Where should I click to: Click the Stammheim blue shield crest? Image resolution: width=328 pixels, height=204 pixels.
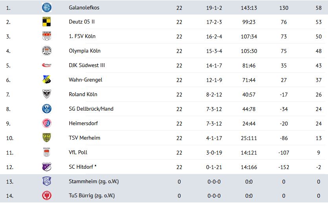point(47,181)
